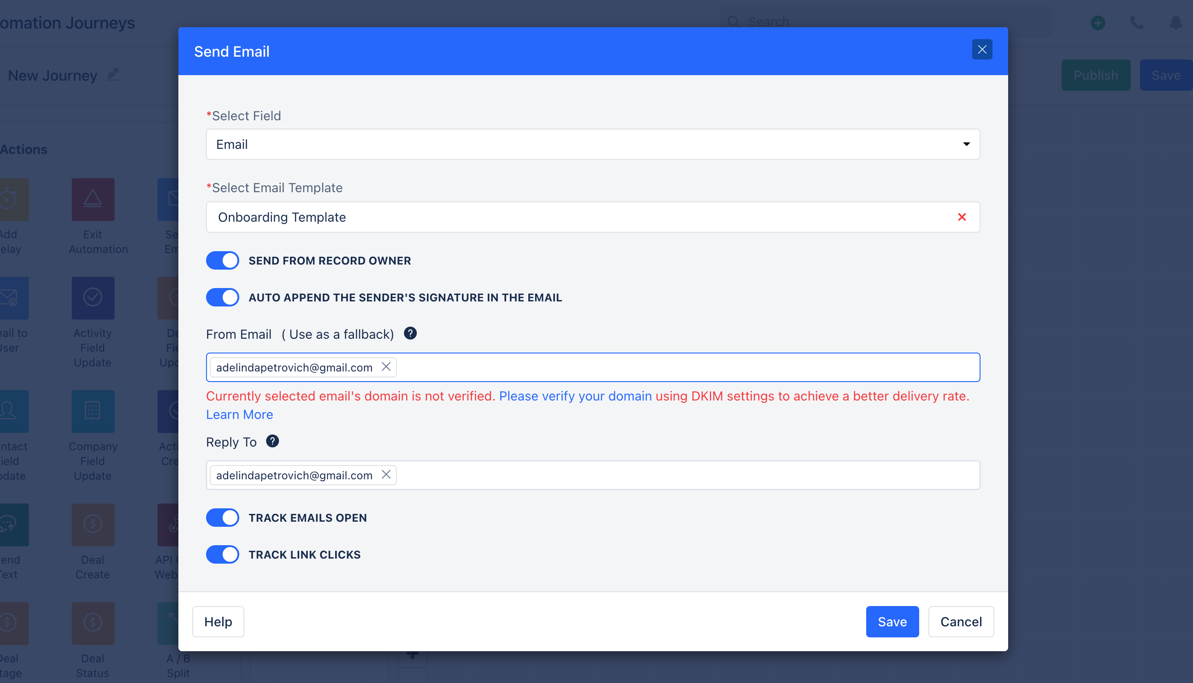The image size is (1193, 683).
Task: Select the Email to User action icon
Action: coord(14,298)
